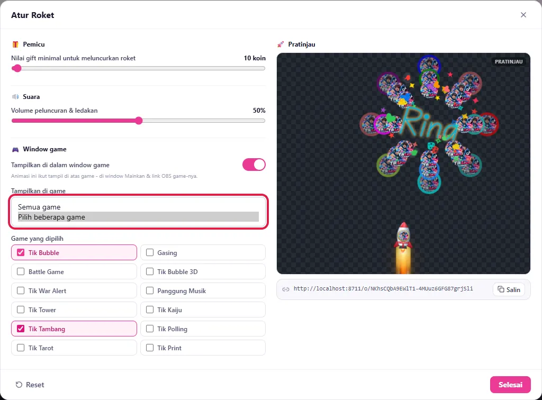Click the speaker icon beside Suara
542x400 pixels.
click(x=15, y=97)
